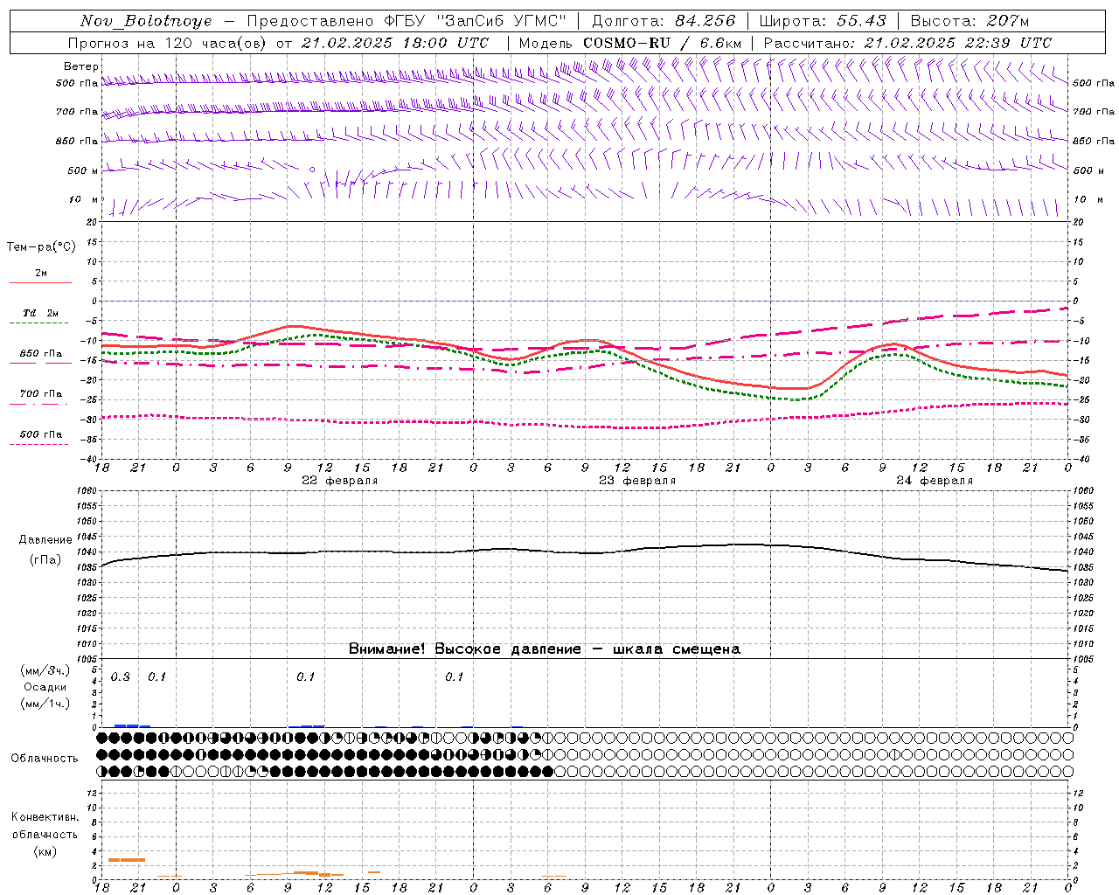Click the precipitation value 0.3
The image size is (1119, 895).
tap(120, 677)
